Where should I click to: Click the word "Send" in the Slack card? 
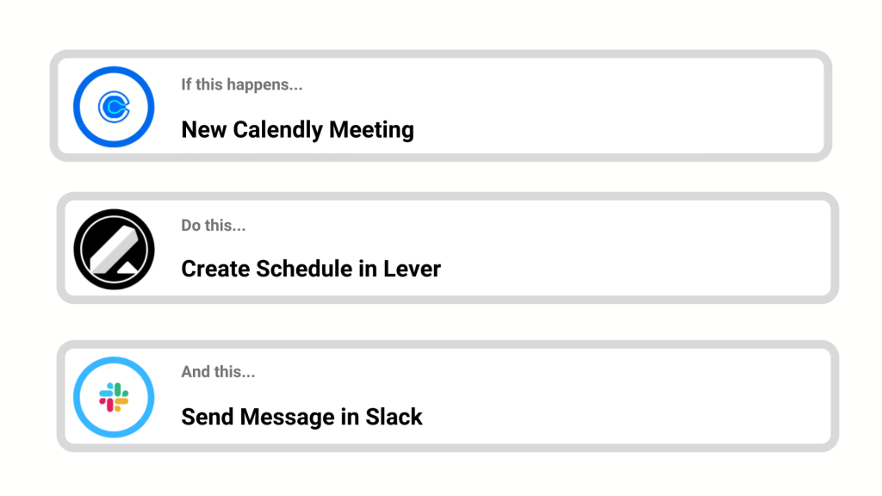[x=207, y=417]
